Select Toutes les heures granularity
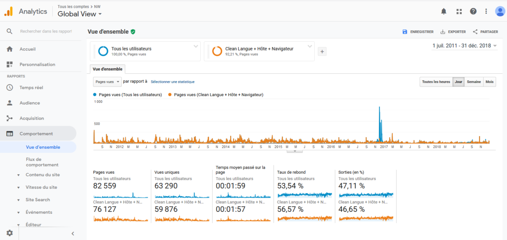This screenshot has width=507, height=240. pos(436,82)
